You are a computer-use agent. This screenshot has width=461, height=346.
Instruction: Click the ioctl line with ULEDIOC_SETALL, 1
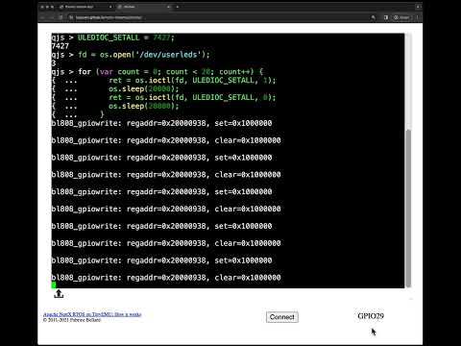[192, 81]
